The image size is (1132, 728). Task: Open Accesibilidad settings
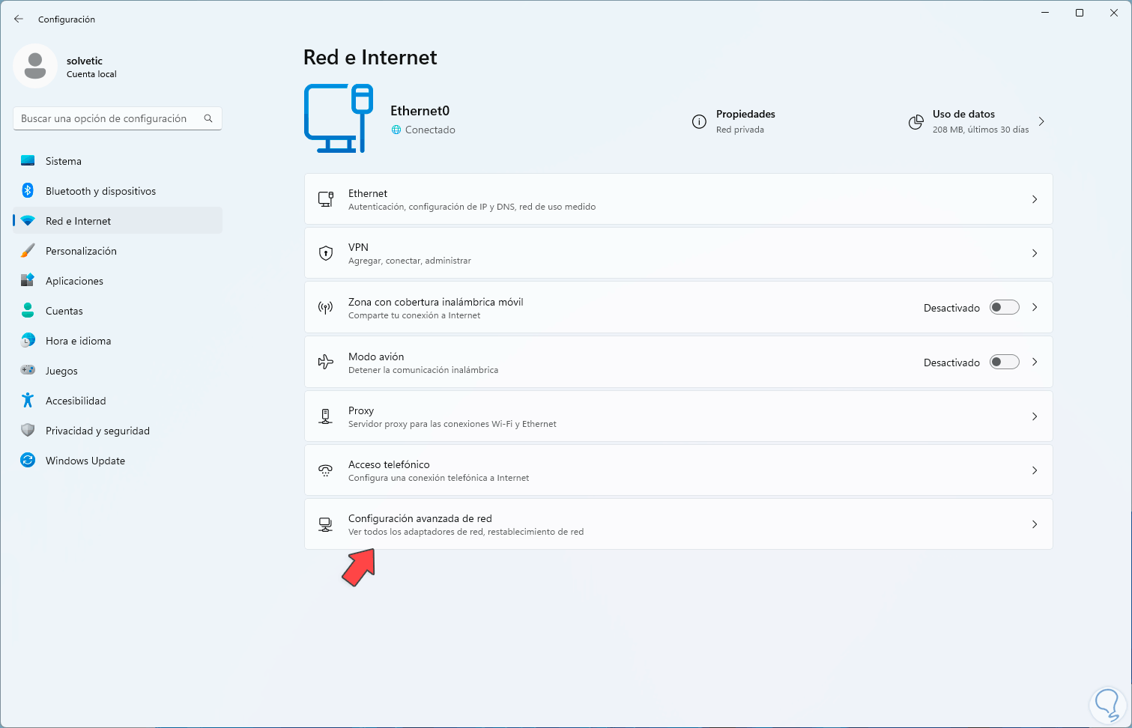point(118,401)
